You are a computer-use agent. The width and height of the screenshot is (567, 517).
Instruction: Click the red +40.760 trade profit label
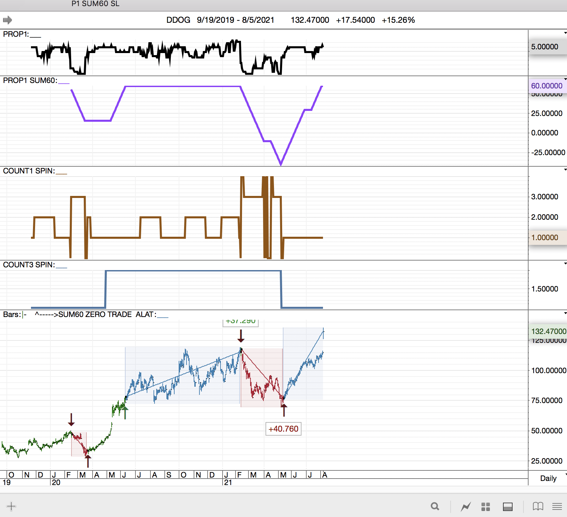point(283,429)
